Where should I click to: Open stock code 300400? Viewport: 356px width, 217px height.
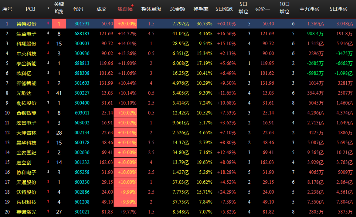82,103
